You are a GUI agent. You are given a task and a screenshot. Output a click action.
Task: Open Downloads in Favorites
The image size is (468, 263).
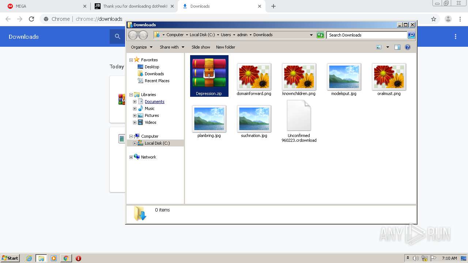154,74
